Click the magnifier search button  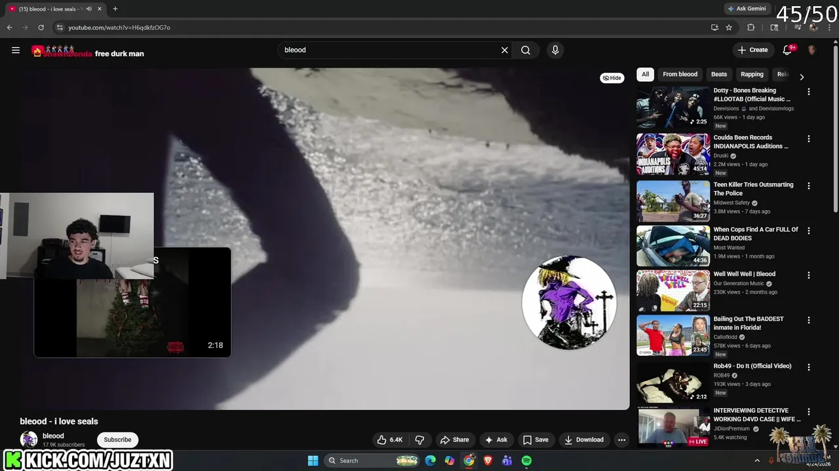pos(526,50)
